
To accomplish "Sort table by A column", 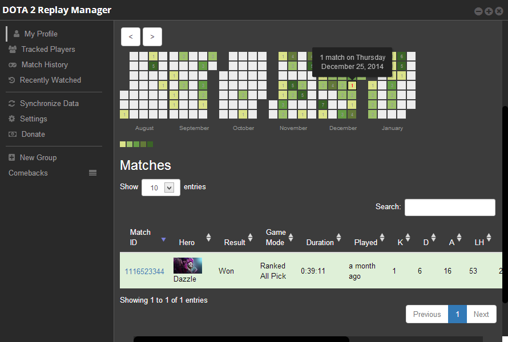I will tap(455, 238).
